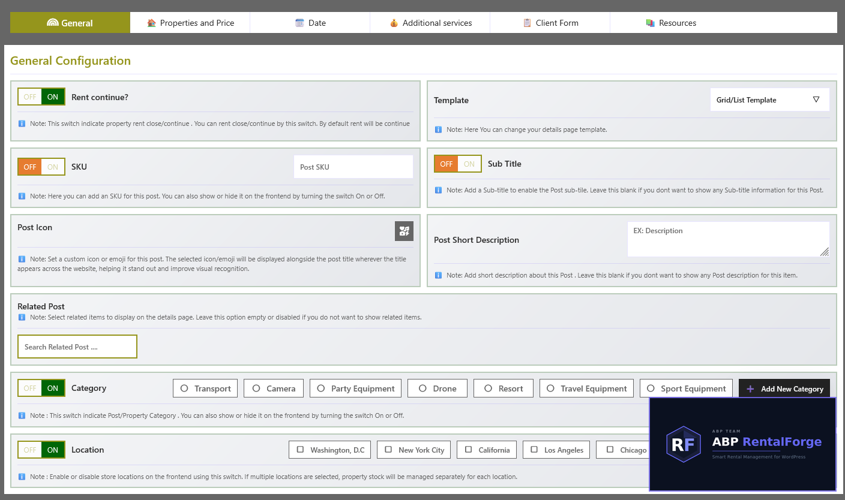The width and height of the screenshot is (845, 500).
Task: Click the Post Short Description textarea
Action: (729, 239)
